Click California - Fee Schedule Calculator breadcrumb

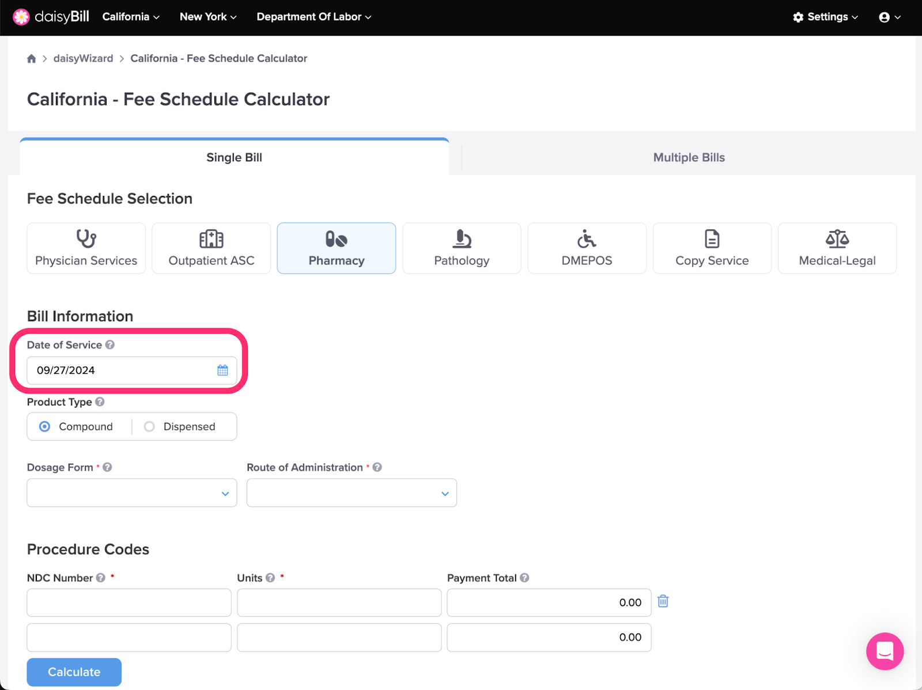point(219,59)
